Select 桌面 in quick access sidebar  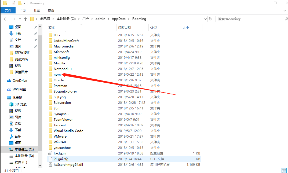[x=18, y=27]
